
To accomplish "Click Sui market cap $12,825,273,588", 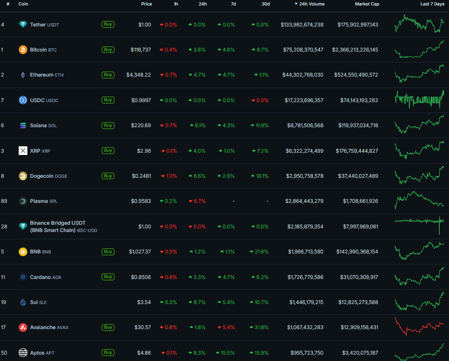I will click(x=358, y=302).
